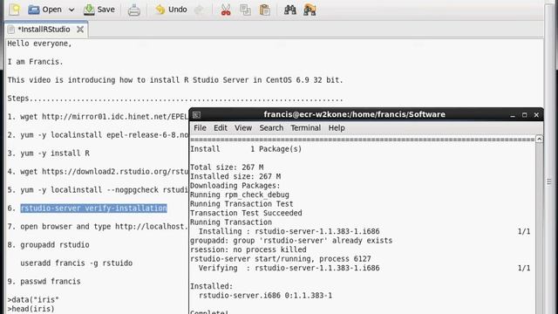Close the terminal window
558x314 pixels.
pyautogui.click(x=536, y=115)
